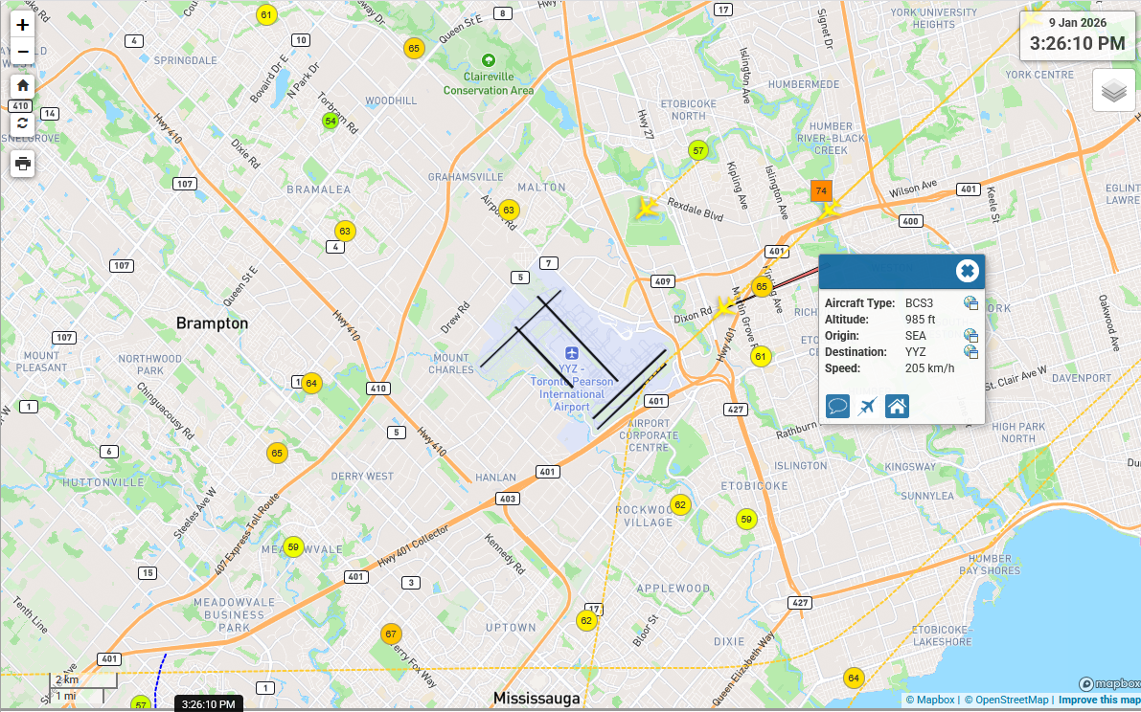Click the Improve this map link

(1099, 701)
